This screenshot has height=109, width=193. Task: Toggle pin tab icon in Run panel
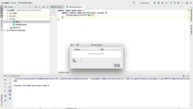tap(5, 101)
